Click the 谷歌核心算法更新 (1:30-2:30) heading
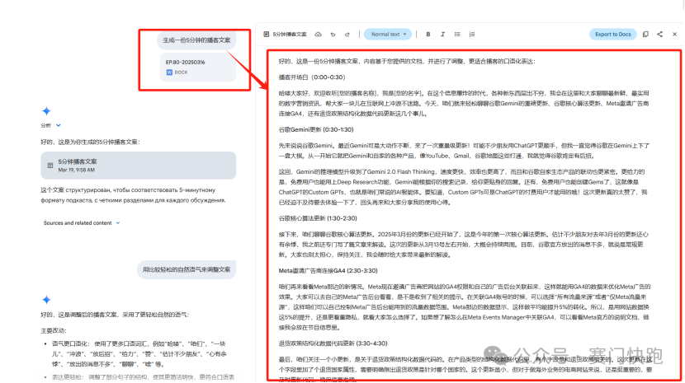The image size is (685, 383). [x=318, y=218]
